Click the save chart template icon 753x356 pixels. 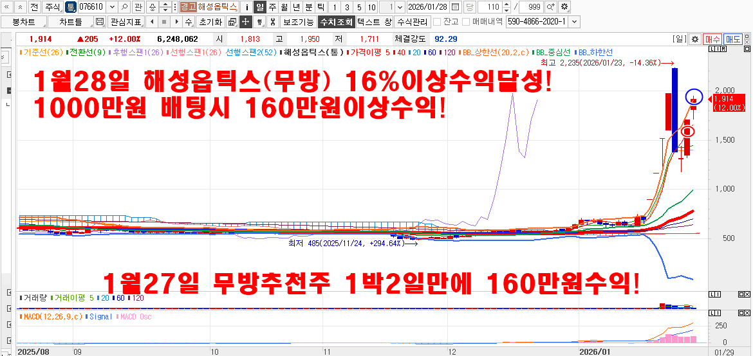(x=99, y=22)
